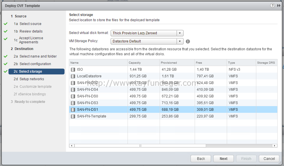This screenshot has height=166, width=284.
Task: Click the SAN-FN-DS2 datastore icon
Action: [x=73, y=83]
